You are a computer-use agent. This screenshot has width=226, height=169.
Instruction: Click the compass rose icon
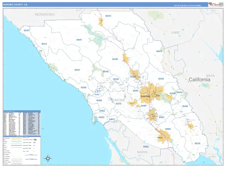click(48, 158)
